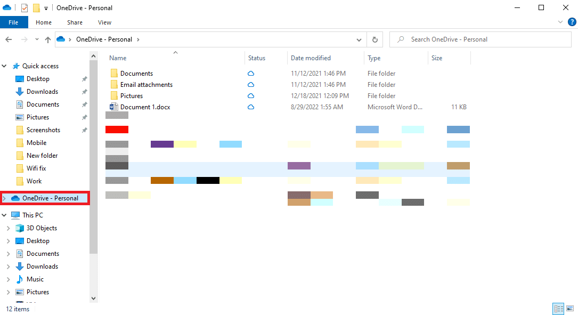Go forward with the Forward arrow
578x315 pixels.
(x=25, y=39)
